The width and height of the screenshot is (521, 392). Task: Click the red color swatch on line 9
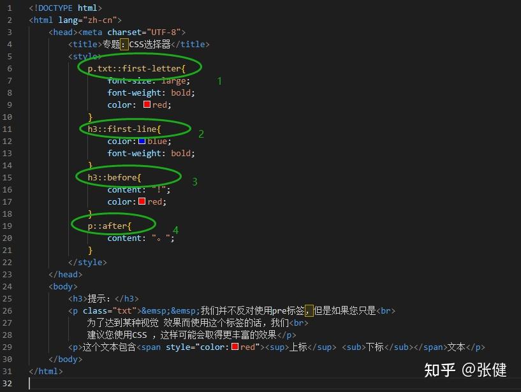coord(147,105)
